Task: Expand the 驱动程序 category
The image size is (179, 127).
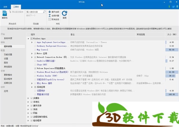Action: 28,121
